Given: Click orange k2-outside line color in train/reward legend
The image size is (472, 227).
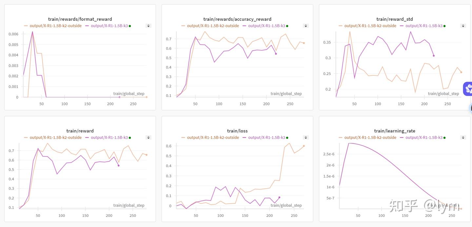Looking at the screenshot, I should [26, 138].
